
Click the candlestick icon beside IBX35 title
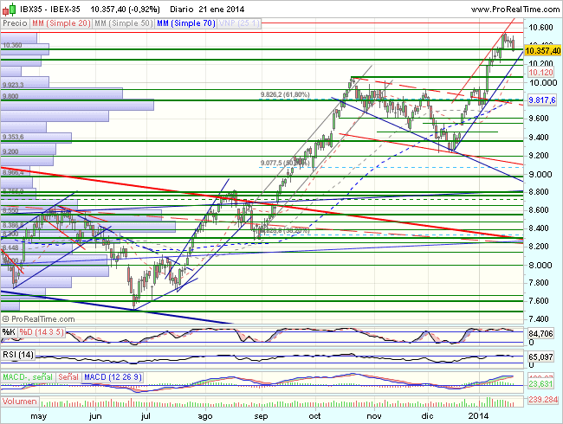click(10, 10)
